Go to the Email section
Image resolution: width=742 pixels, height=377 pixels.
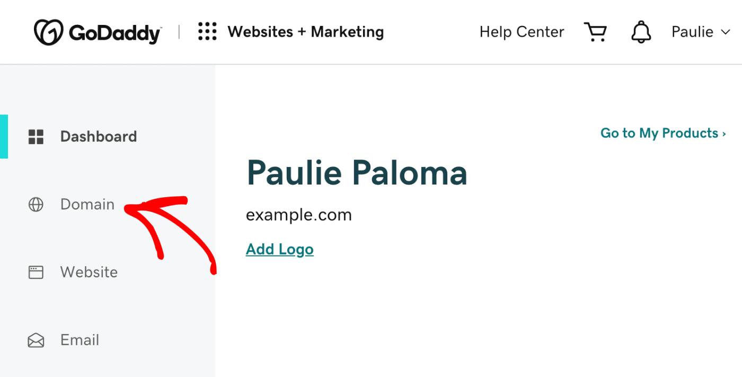point(79,340)
